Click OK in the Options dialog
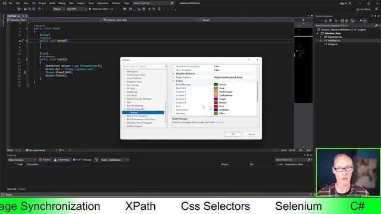This screenshot has width=381, height=214. [233, 134]
